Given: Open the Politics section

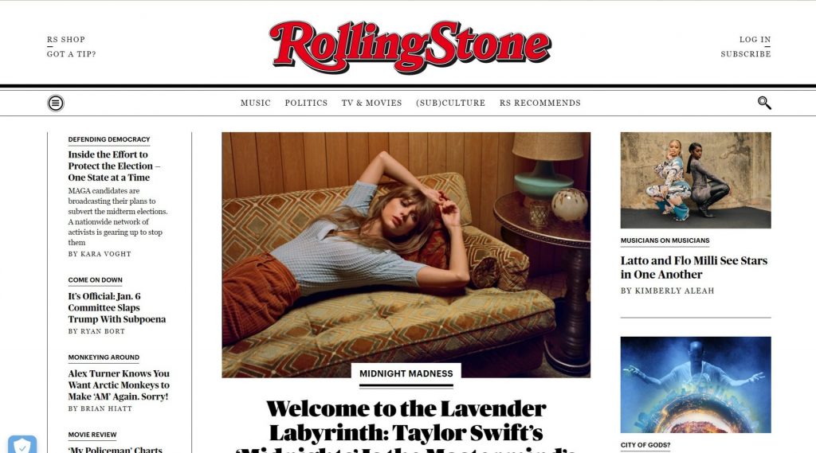Looking at the screenshot, I should pyautogui.click(x=306, y=103).
